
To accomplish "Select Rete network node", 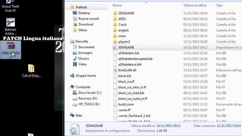I will pyautogui.click(x=79, y=116).
